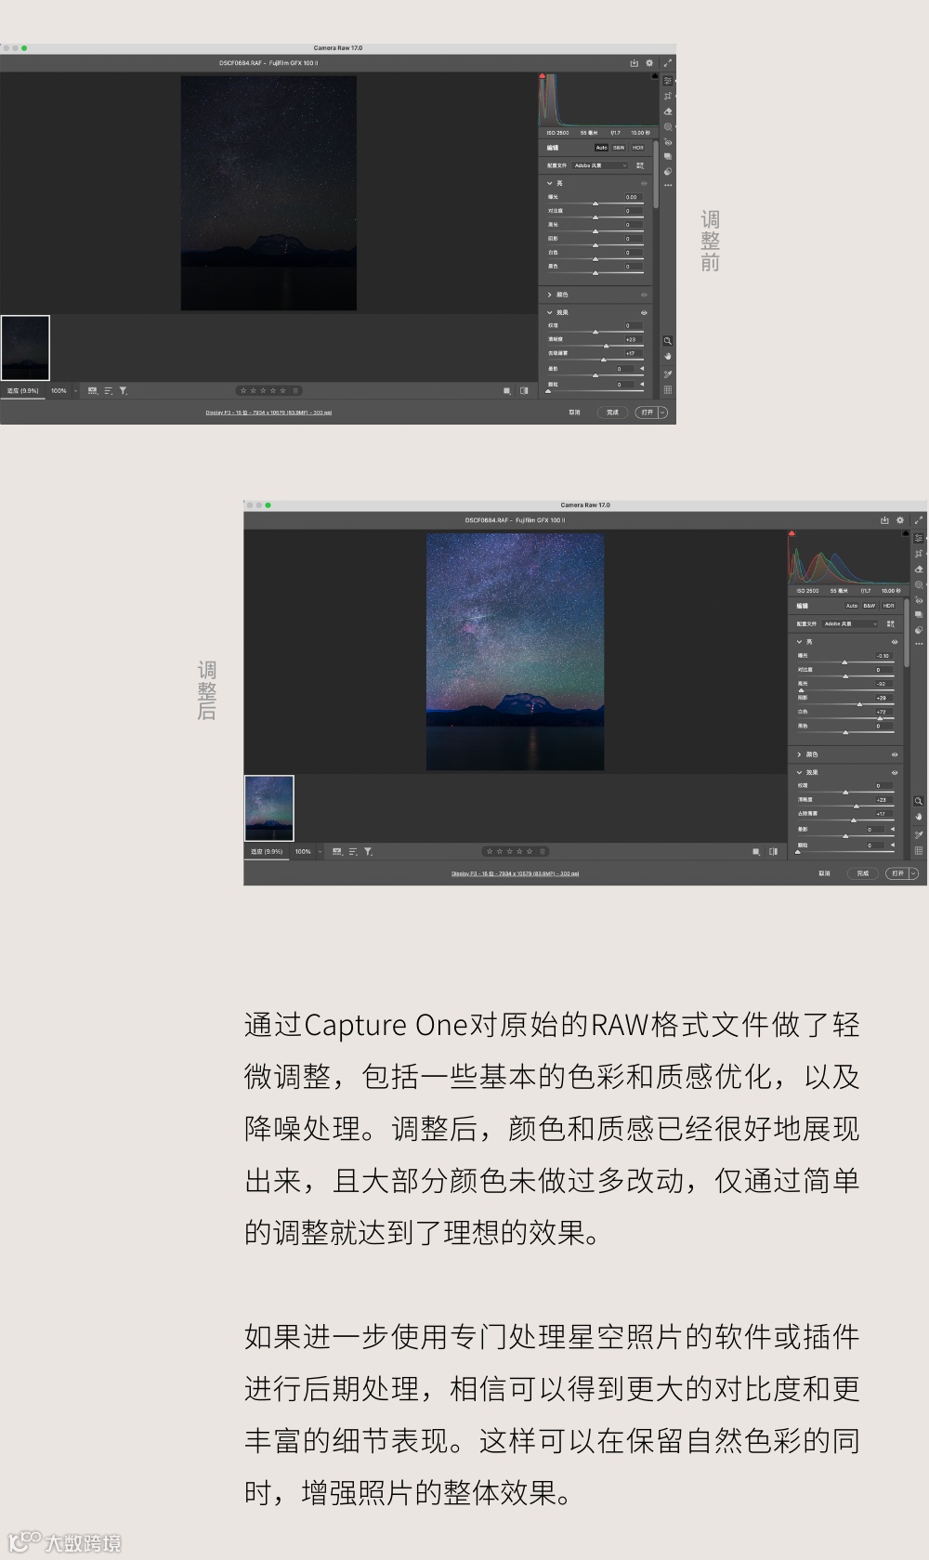Toggle red shadow clipping warning in the 调整后 histogram

(x=792, y=533)
